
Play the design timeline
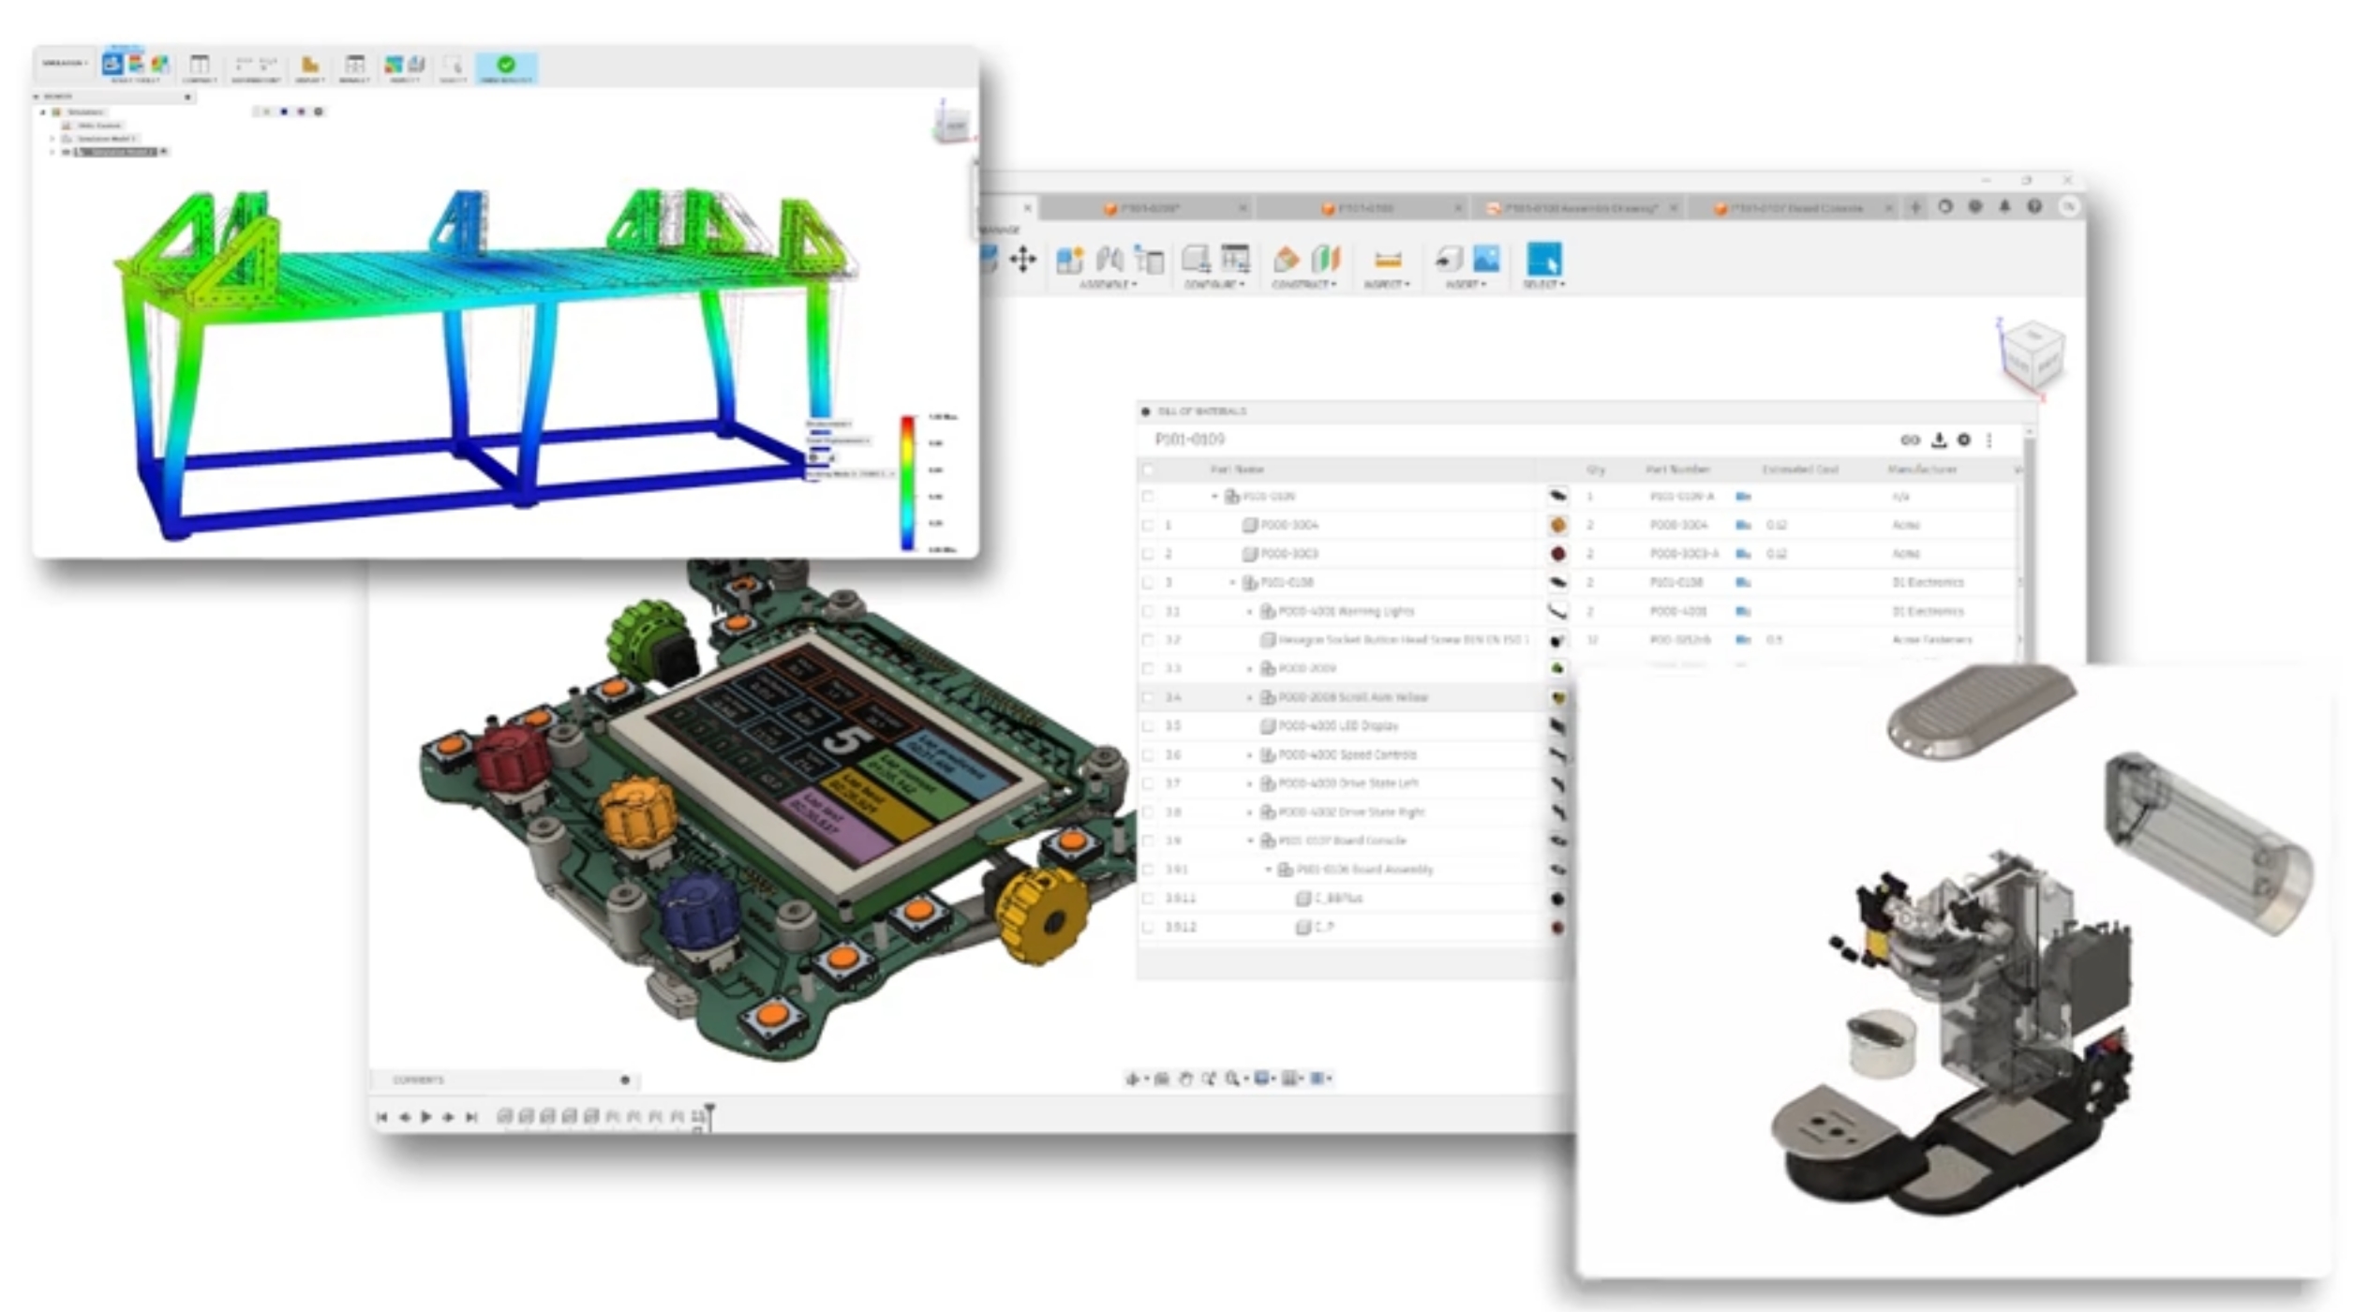point(426,1117)
